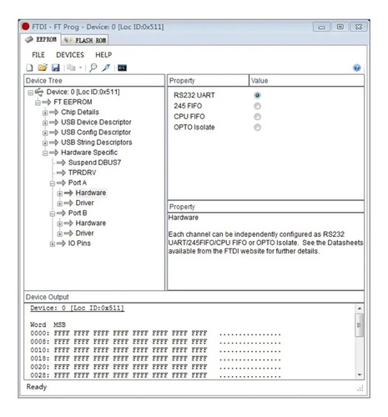Select the RS232 UART radio button

(x=257, y=95)
